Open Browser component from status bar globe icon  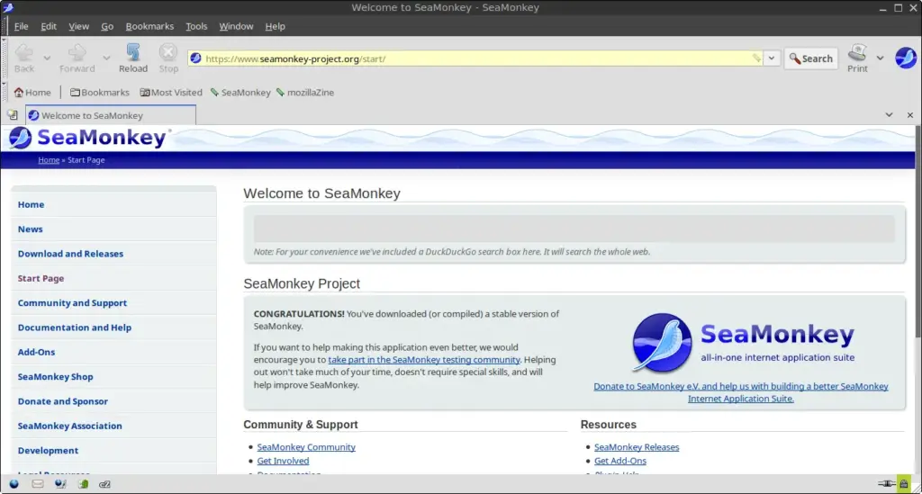(14, 484)
